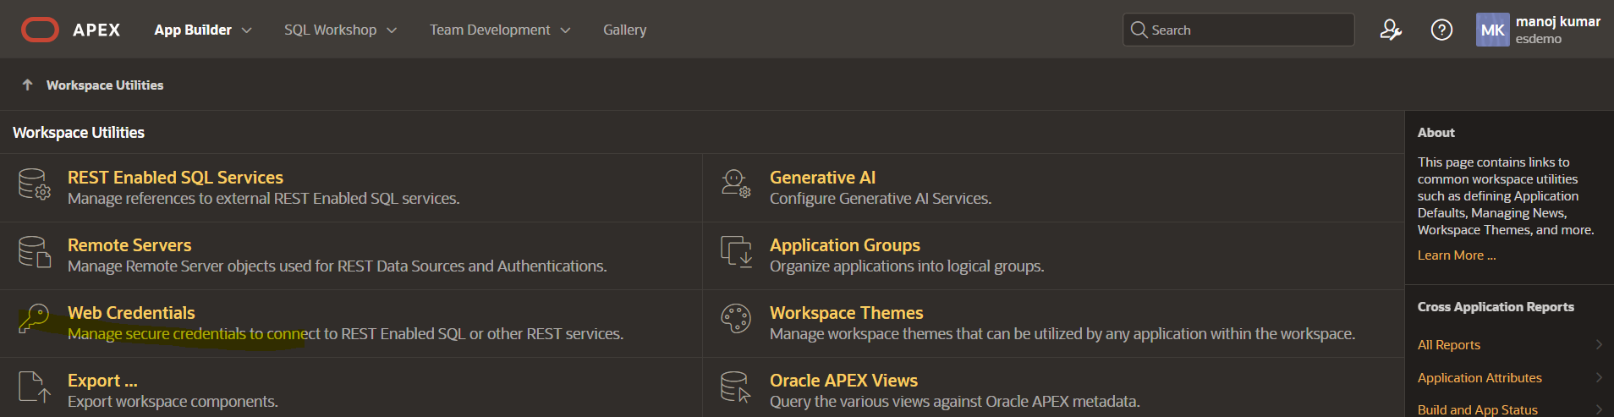Click the REST Enabled SQL Services database icon
The width and height of the screenshot is (1614, 417).
pos(35,184)
